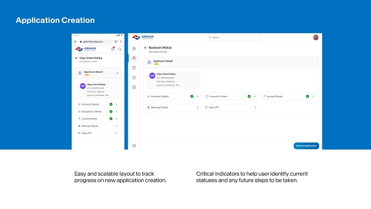
Task: Open search icon in mobile app header
Action: (119, 49)
